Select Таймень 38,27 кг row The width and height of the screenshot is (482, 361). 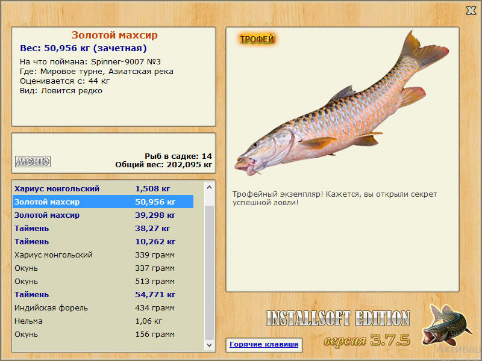click(x=103, y=228)
